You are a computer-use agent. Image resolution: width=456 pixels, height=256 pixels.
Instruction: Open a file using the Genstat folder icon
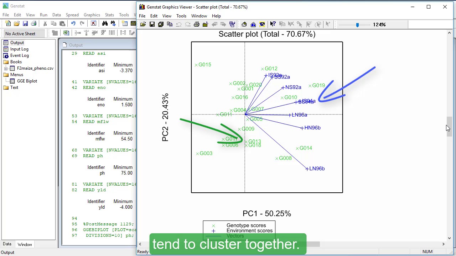(17, 23)
